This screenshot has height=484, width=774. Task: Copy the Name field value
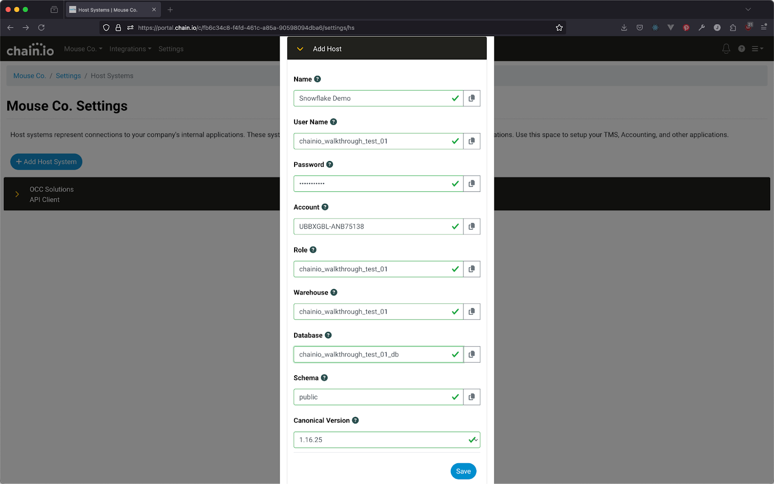472,98
